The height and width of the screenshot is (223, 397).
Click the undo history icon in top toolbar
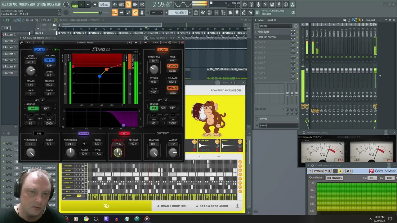click(245, 5)
